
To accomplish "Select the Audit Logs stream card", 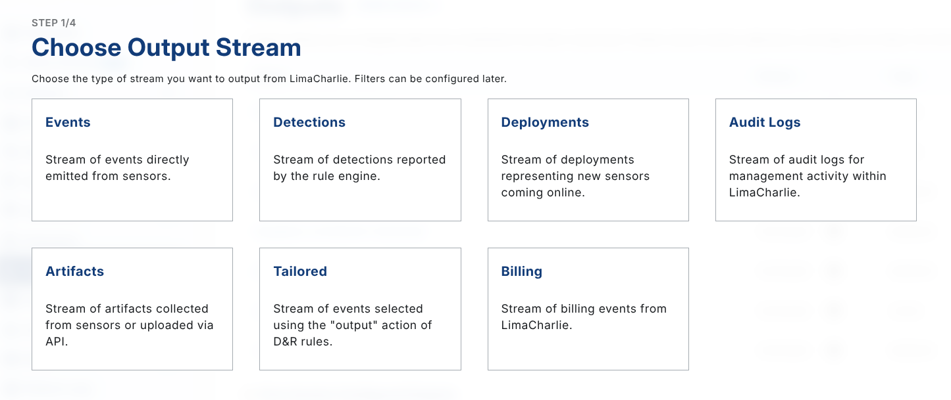I will 815,160.
